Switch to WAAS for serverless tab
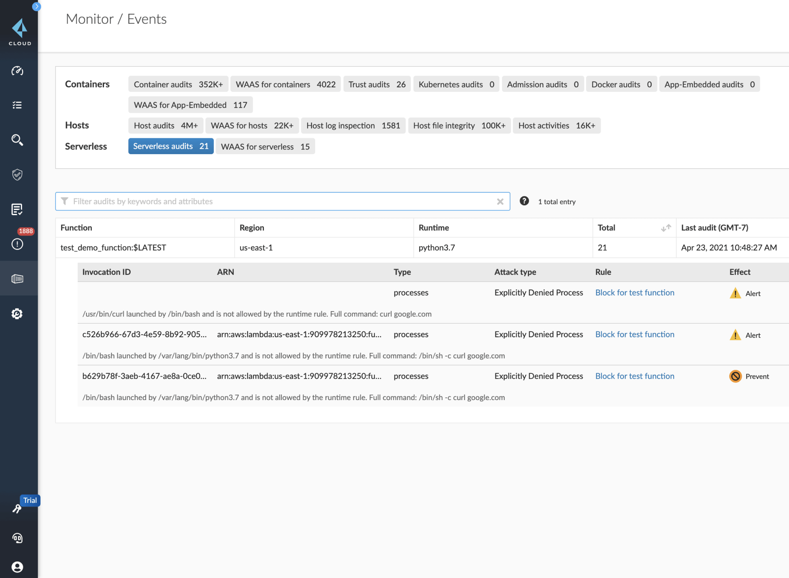The image size is (789, 578). 265,147
